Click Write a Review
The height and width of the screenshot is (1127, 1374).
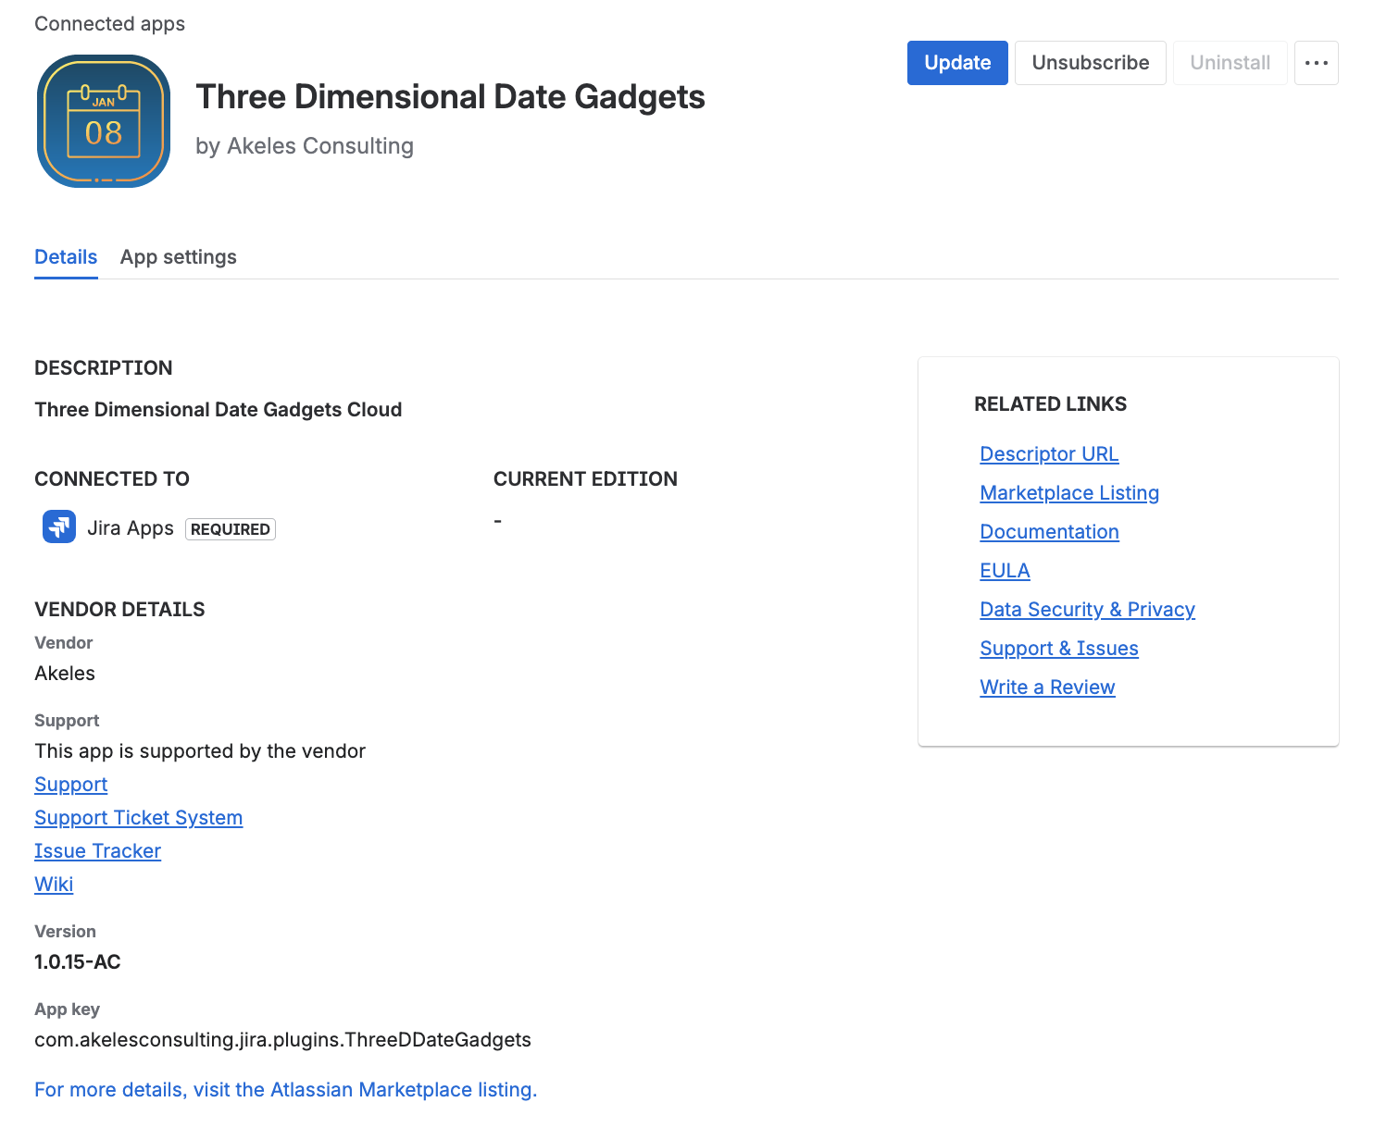pyautogui.click(x=1046, y=687)
